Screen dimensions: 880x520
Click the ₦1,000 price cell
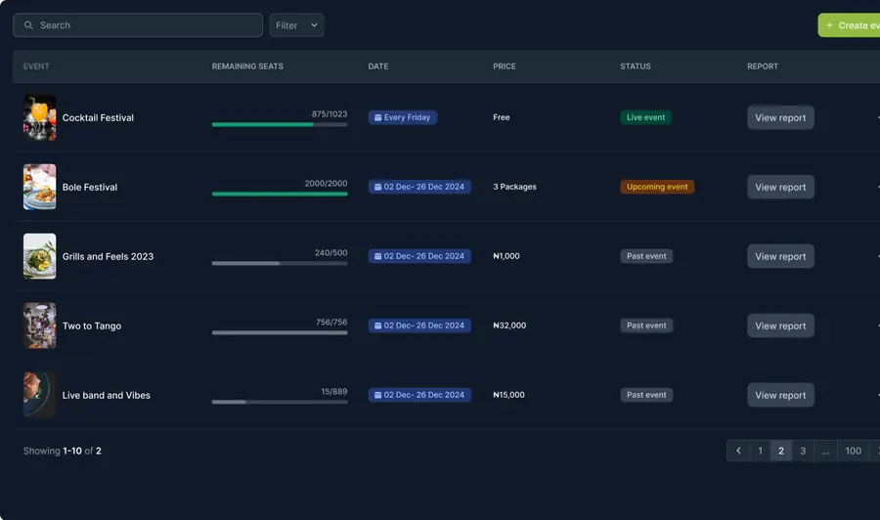[506, 256]
